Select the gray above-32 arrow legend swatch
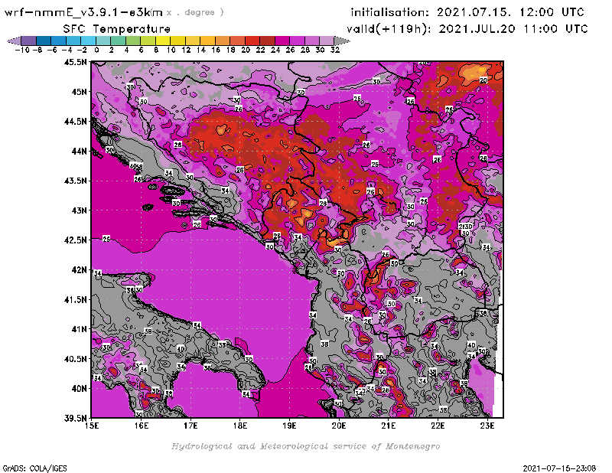The height and width of the screenshot is (473, 612). point(341,41)
